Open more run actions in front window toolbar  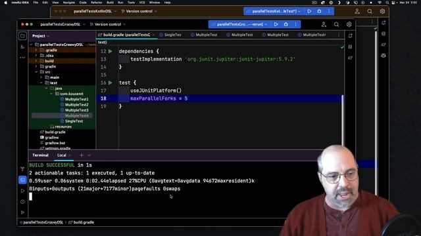click(296, 24)
